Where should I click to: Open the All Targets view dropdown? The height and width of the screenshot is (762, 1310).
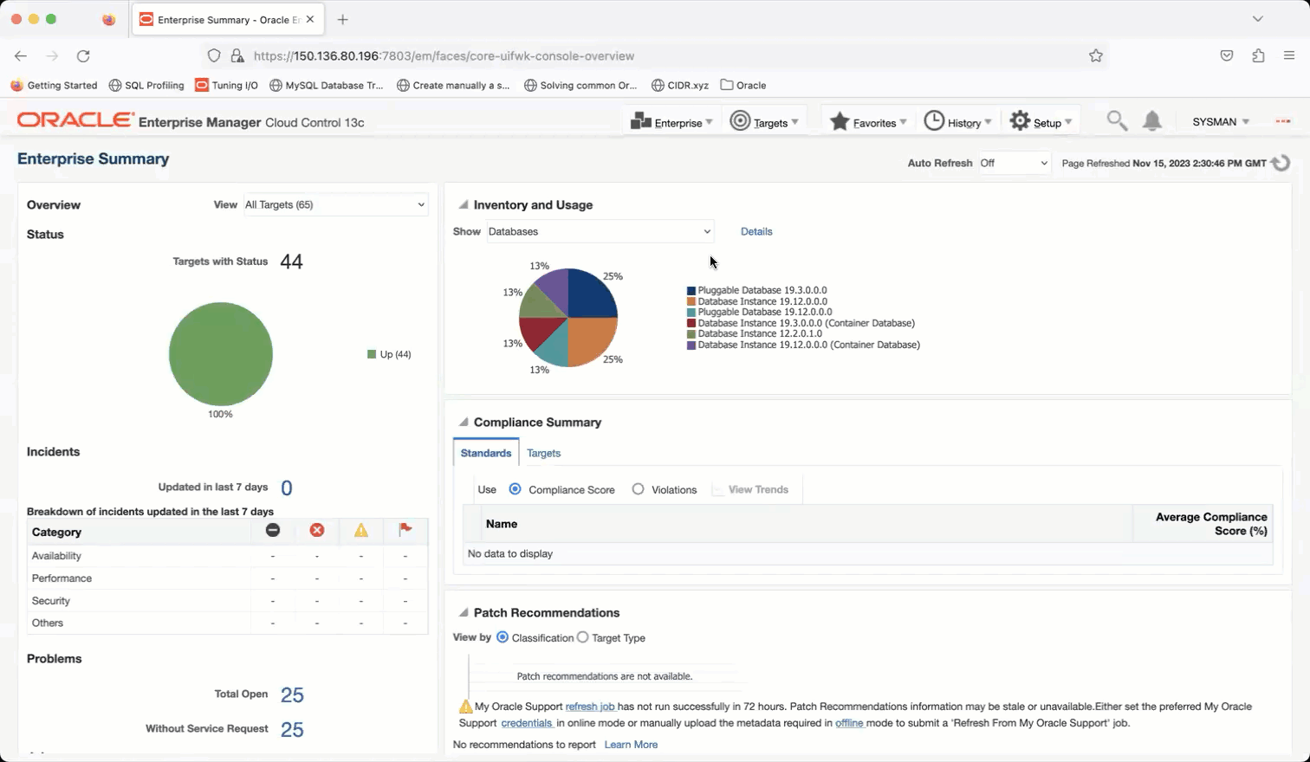[x=335, y=204]
